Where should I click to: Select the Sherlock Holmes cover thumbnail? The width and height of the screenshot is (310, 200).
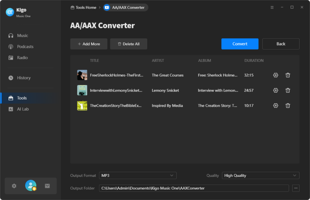82,75
